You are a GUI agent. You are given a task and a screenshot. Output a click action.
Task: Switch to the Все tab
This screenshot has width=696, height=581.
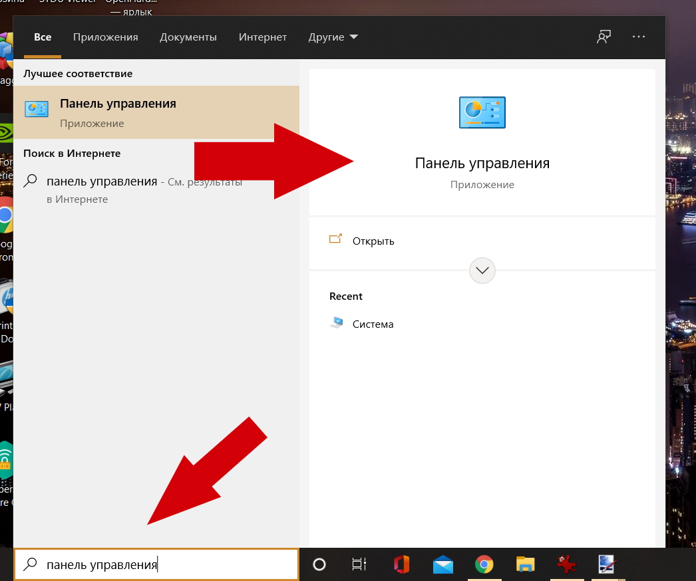tap(43, 37)
